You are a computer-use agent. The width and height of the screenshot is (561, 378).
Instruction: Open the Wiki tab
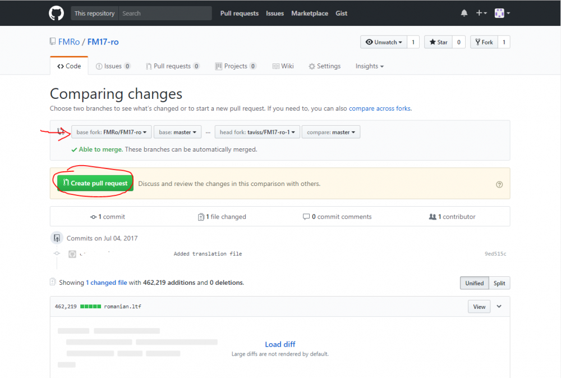click(x=283, y=66)
